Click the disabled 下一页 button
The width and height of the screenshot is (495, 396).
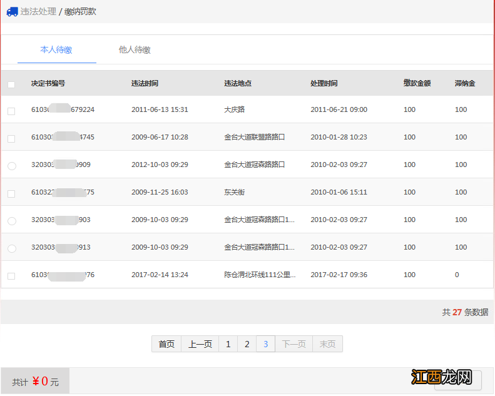pos(294,344)
